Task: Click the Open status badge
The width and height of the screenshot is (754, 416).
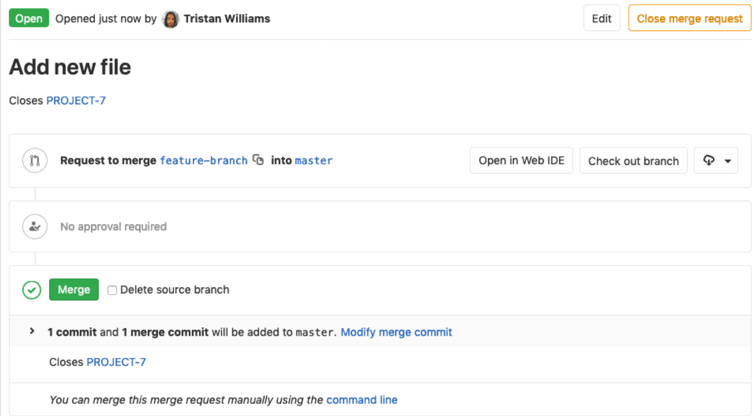Action: click(x=29, y=18)
